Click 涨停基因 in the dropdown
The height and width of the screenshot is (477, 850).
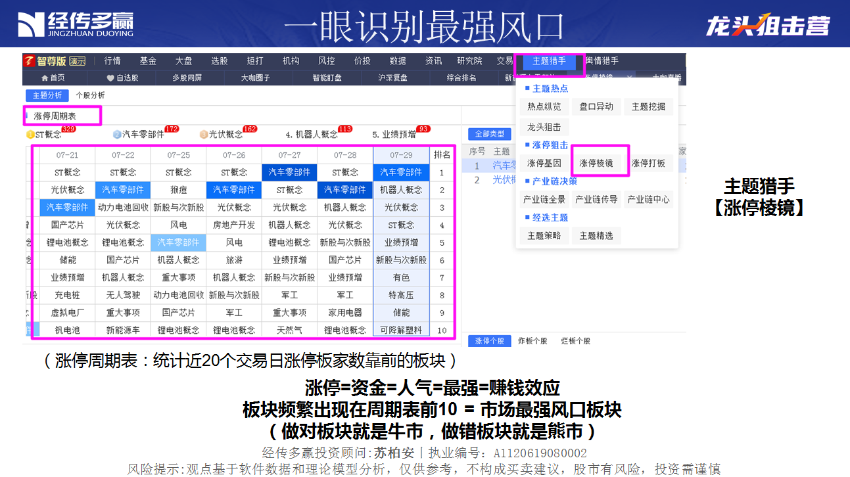[544, 163]
